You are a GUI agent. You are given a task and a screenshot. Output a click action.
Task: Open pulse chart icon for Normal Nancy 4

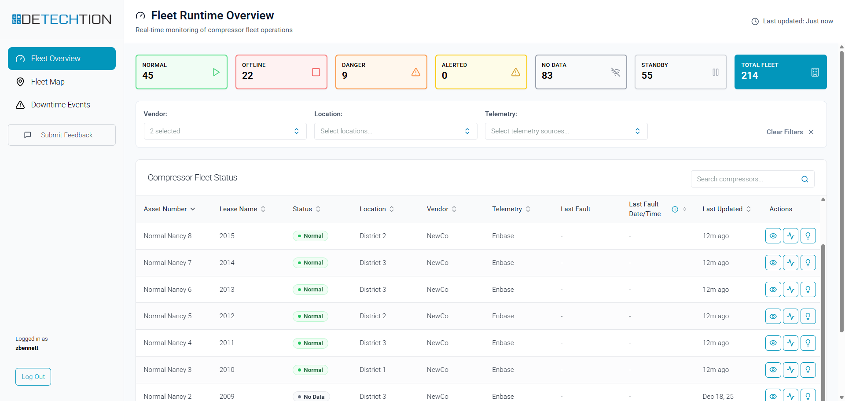pos(790,343)
